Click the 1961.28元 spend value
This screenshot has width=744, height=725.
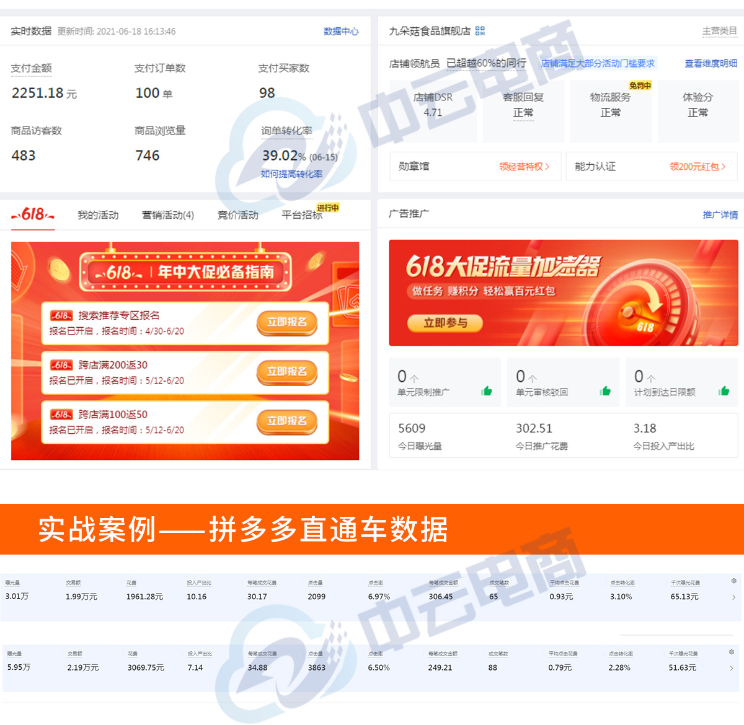pyautogui.click(x=144, y=597)
